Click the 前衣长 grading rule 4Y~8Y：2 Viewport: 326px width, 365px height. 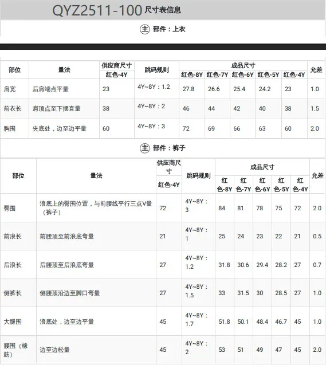click(151, 107)
